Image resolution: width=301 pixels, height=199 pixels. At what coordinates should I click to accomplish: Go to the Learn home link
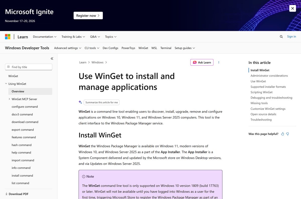pos(23,37)
